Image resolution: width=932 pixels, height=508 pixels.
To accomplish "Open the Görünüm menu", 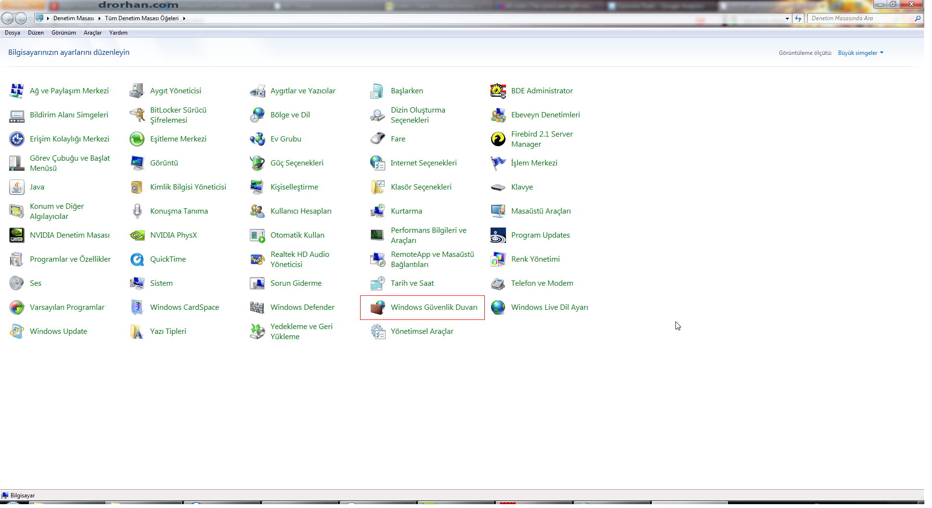I will 64,33.
